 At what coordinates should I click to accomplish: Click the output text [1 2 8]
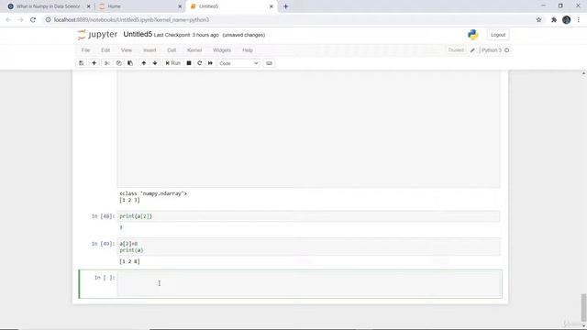pyautogui.click(x=129, y=261)
